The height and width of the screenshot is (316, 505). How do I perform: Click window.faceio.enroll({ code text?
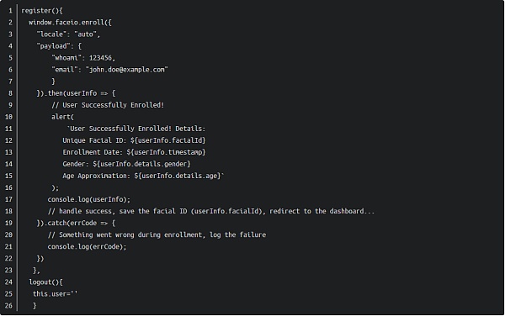click(x=70, y=23)
